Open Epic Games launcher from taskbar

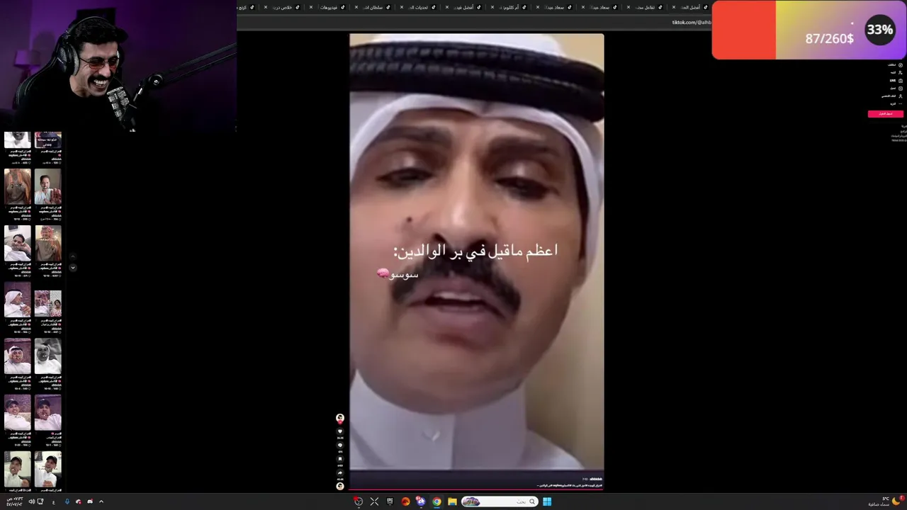click(390, 501)
